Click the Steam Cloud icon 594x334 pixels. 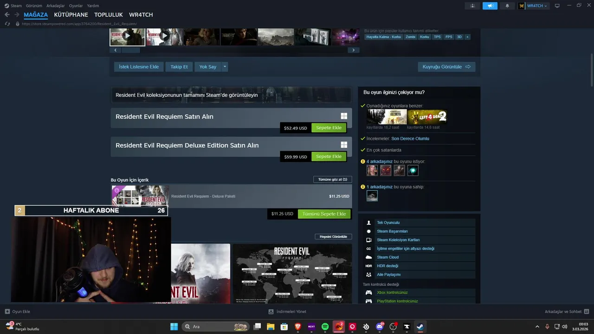coord(368,257)
